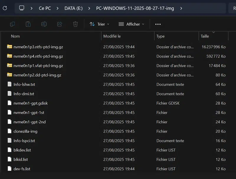Sort by the Nom column header
This screenshot has height=179, width=236.
(x=15, y=36)
